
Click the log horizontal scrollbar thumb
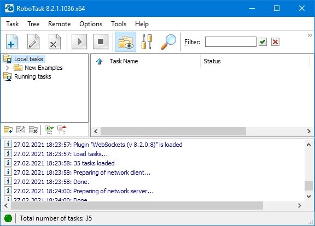(x=137, y=206)
